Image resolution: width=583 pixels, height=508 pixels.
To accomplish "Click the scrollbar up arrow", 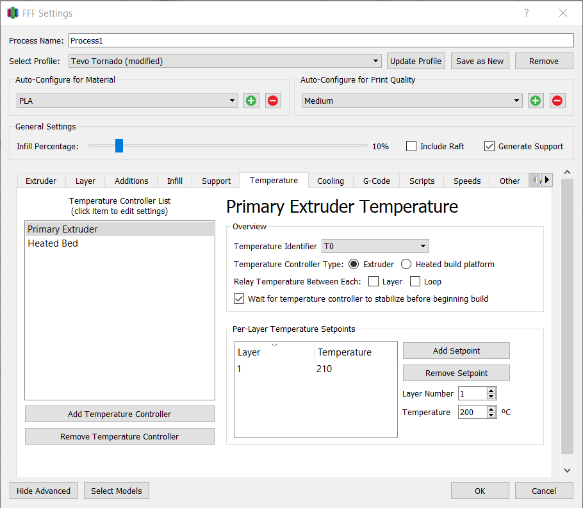I will tap(567, 172).
